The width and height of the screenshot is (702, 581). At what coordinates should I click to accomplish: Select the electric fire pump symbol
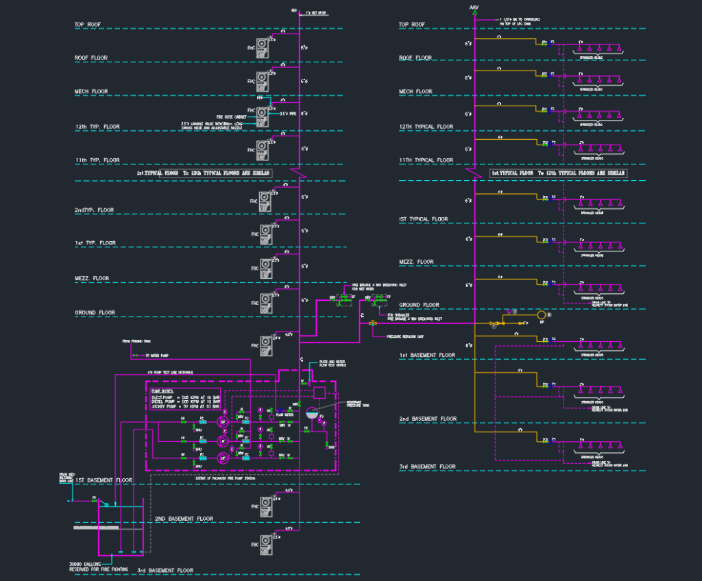(x=223, y=422)
